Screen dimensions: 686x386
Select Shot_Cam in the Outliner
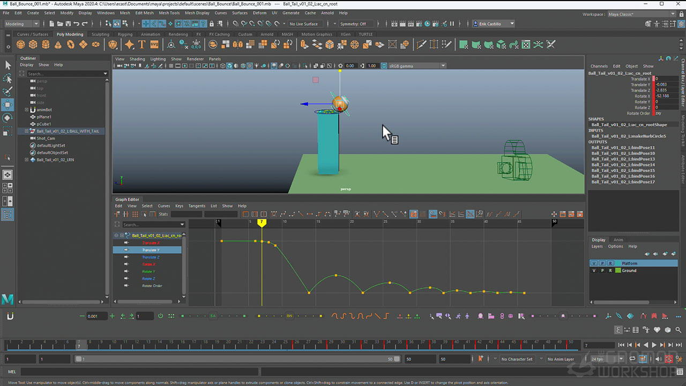click(x=46, y=138)
